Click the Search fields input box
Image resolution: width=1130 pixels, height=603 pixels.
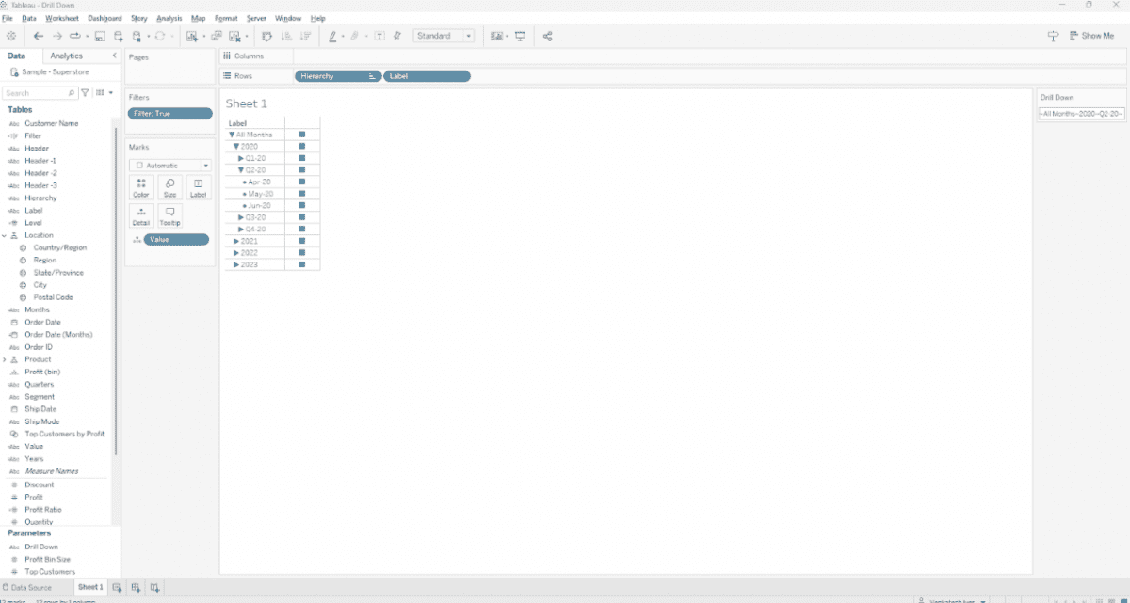[36, 93]
